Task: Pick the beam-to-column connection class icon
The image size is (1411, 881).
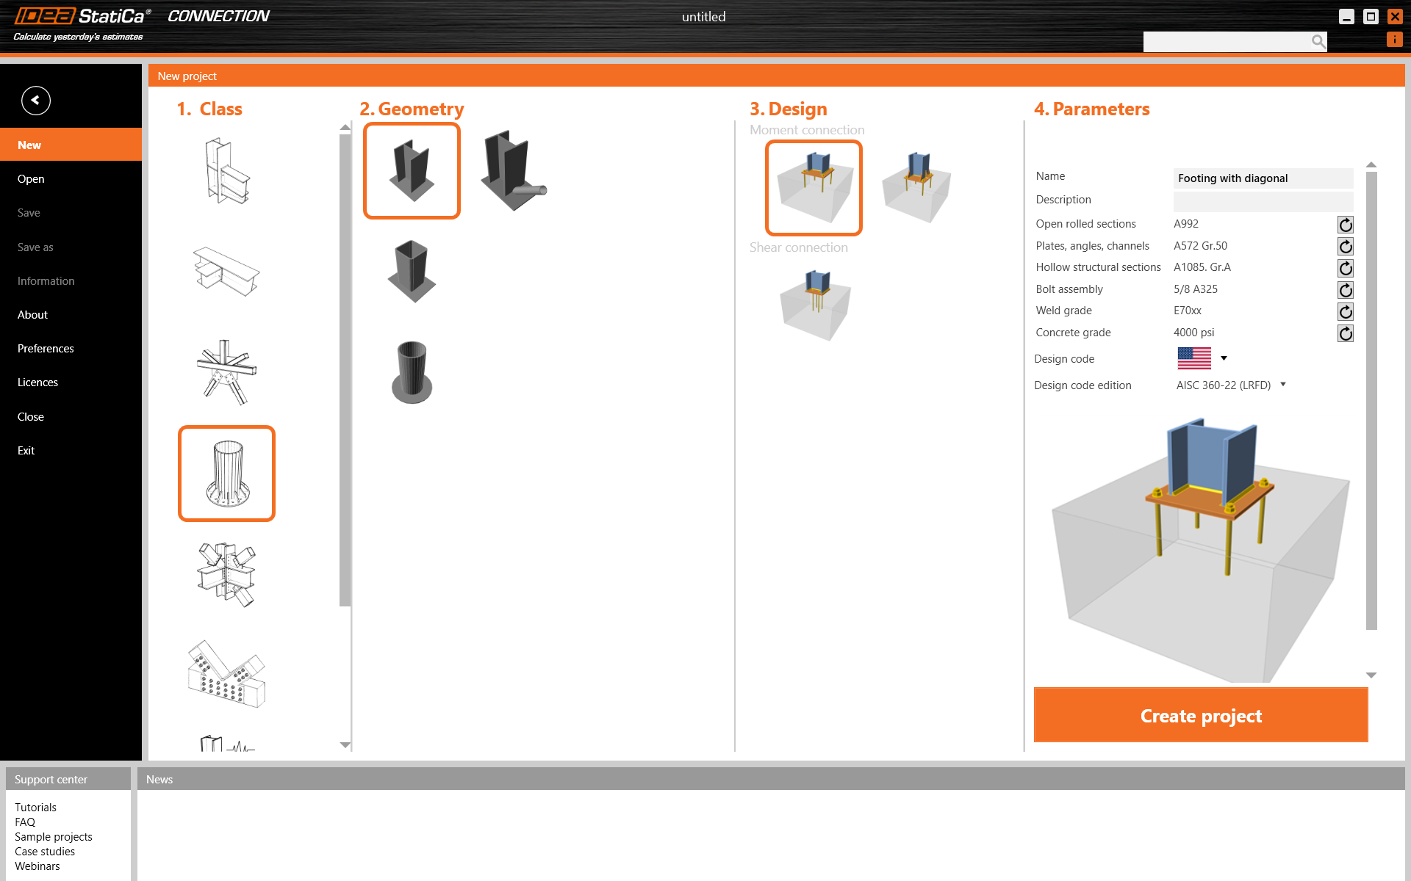Action: point(226,170)
